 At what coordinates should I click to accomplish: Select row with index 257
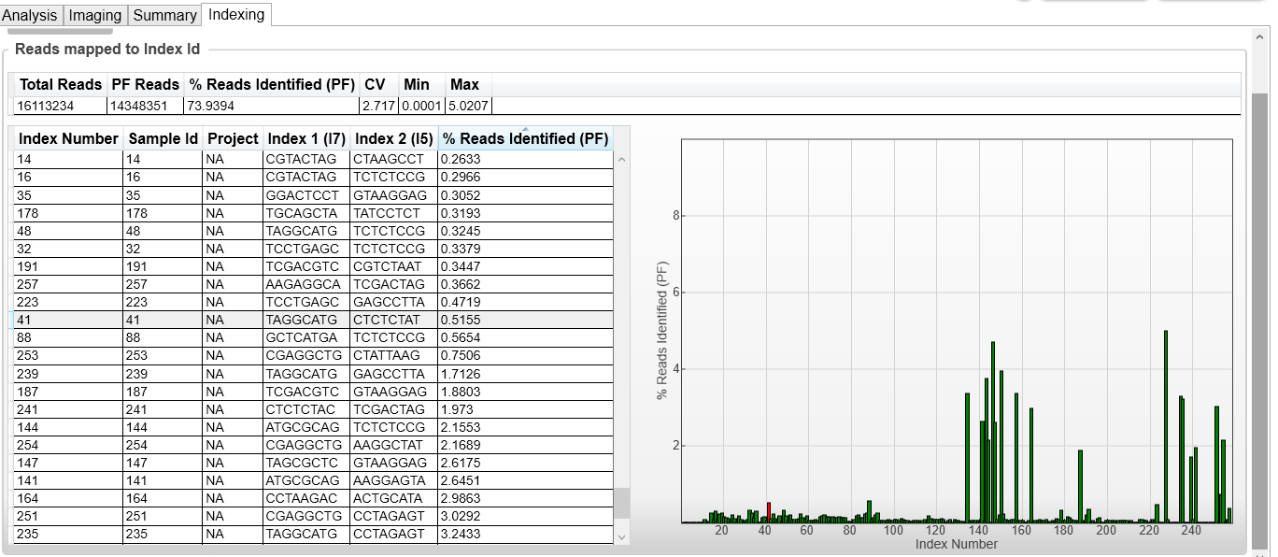tap(313, 284)
